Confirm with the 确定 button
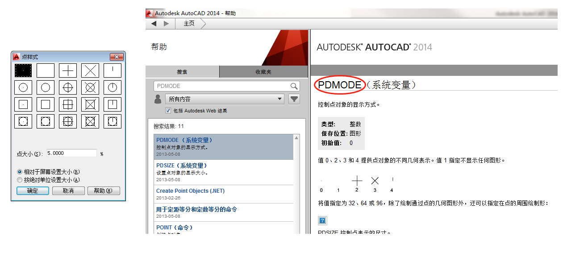The image size is (567, 253). pos(33,191)
